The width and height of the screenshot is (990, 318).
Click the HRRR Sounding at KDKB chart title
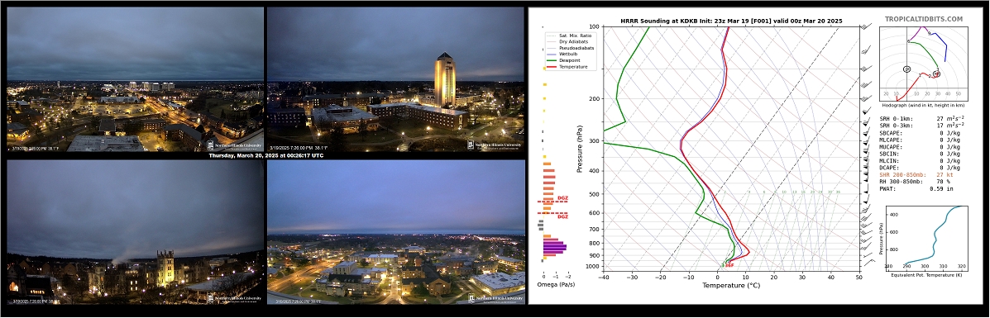(731, 21)
